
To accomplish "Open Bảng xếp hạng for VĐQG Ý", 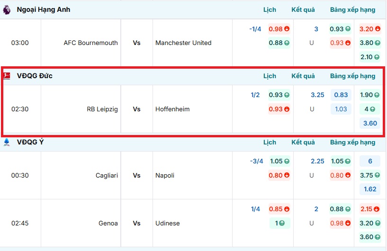I will coord(352,142).
